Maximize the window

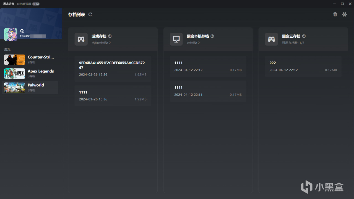[x=342, y=4]
